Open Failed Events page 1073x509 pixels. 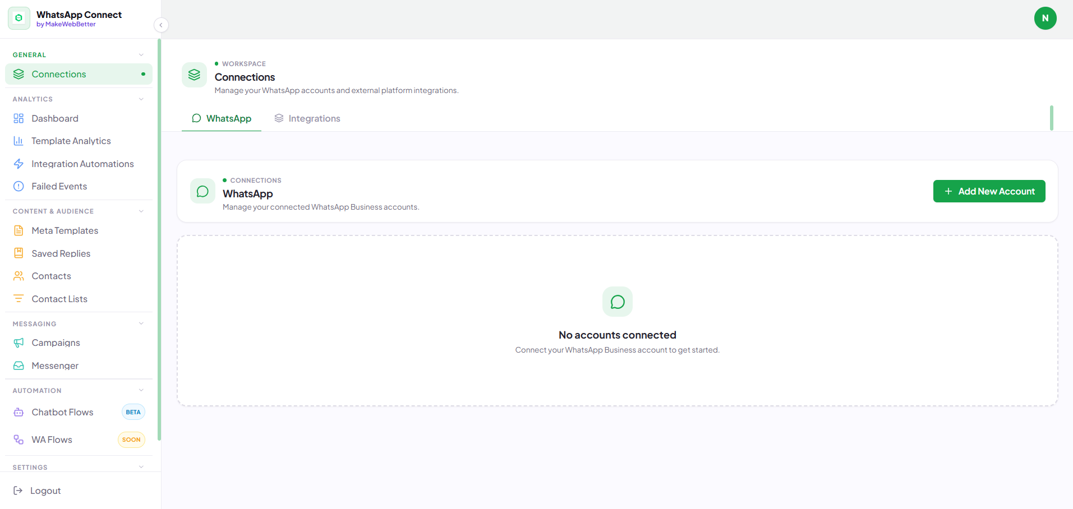79,186
